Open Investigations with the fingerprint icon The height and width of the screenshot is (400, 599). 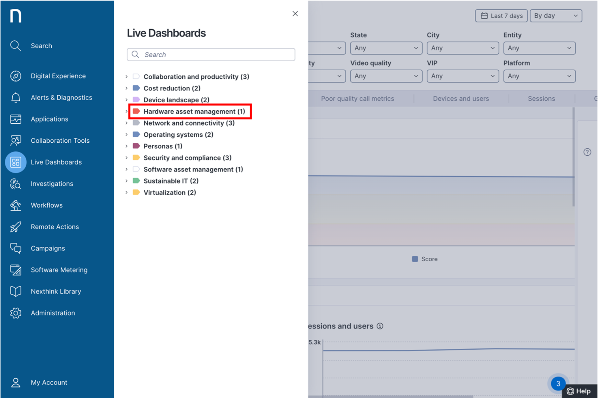[16, 184]
